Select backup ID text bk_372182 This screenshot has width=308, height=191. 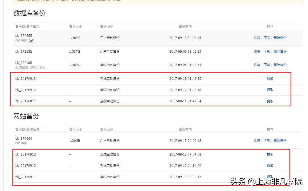(x=24, y=52)
